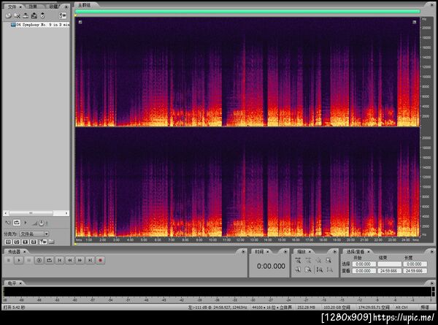438x325 pixels.
Task: Switch to the 效果 tab
Action: (x=33, y=7)
